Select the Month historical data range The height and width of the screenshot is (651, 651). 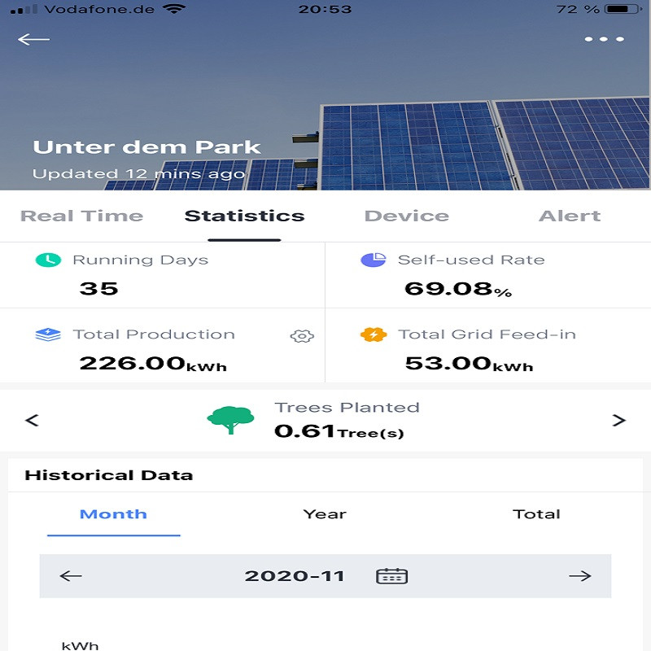pyautogui.click(x=113, y=514)
